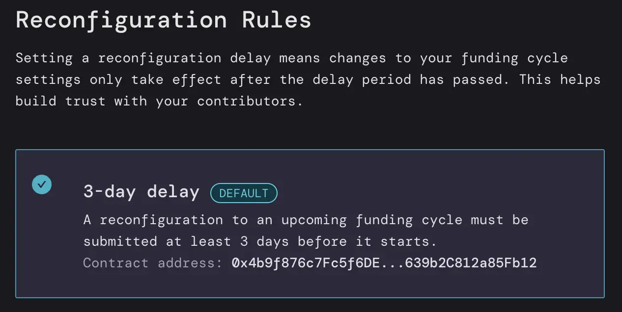The height and width of the screenshot is (312, 622).
Task: Click the "Reconfiguration Rules" heading
Action: [x=163, y=20]
